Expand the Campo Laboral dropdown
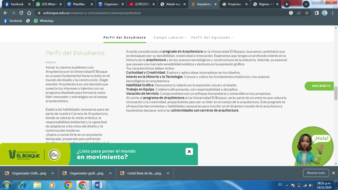This screenshot has width=338, height=190. pyautogui.click(x=170, y=38)
